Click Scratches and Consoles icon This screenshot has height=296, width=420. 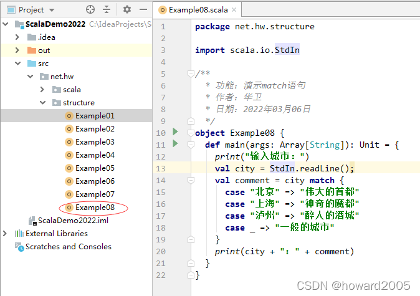point(19,247)
